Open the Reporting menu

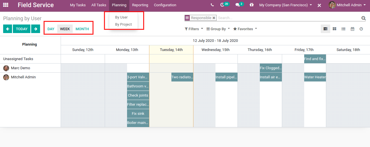point(140,5)
